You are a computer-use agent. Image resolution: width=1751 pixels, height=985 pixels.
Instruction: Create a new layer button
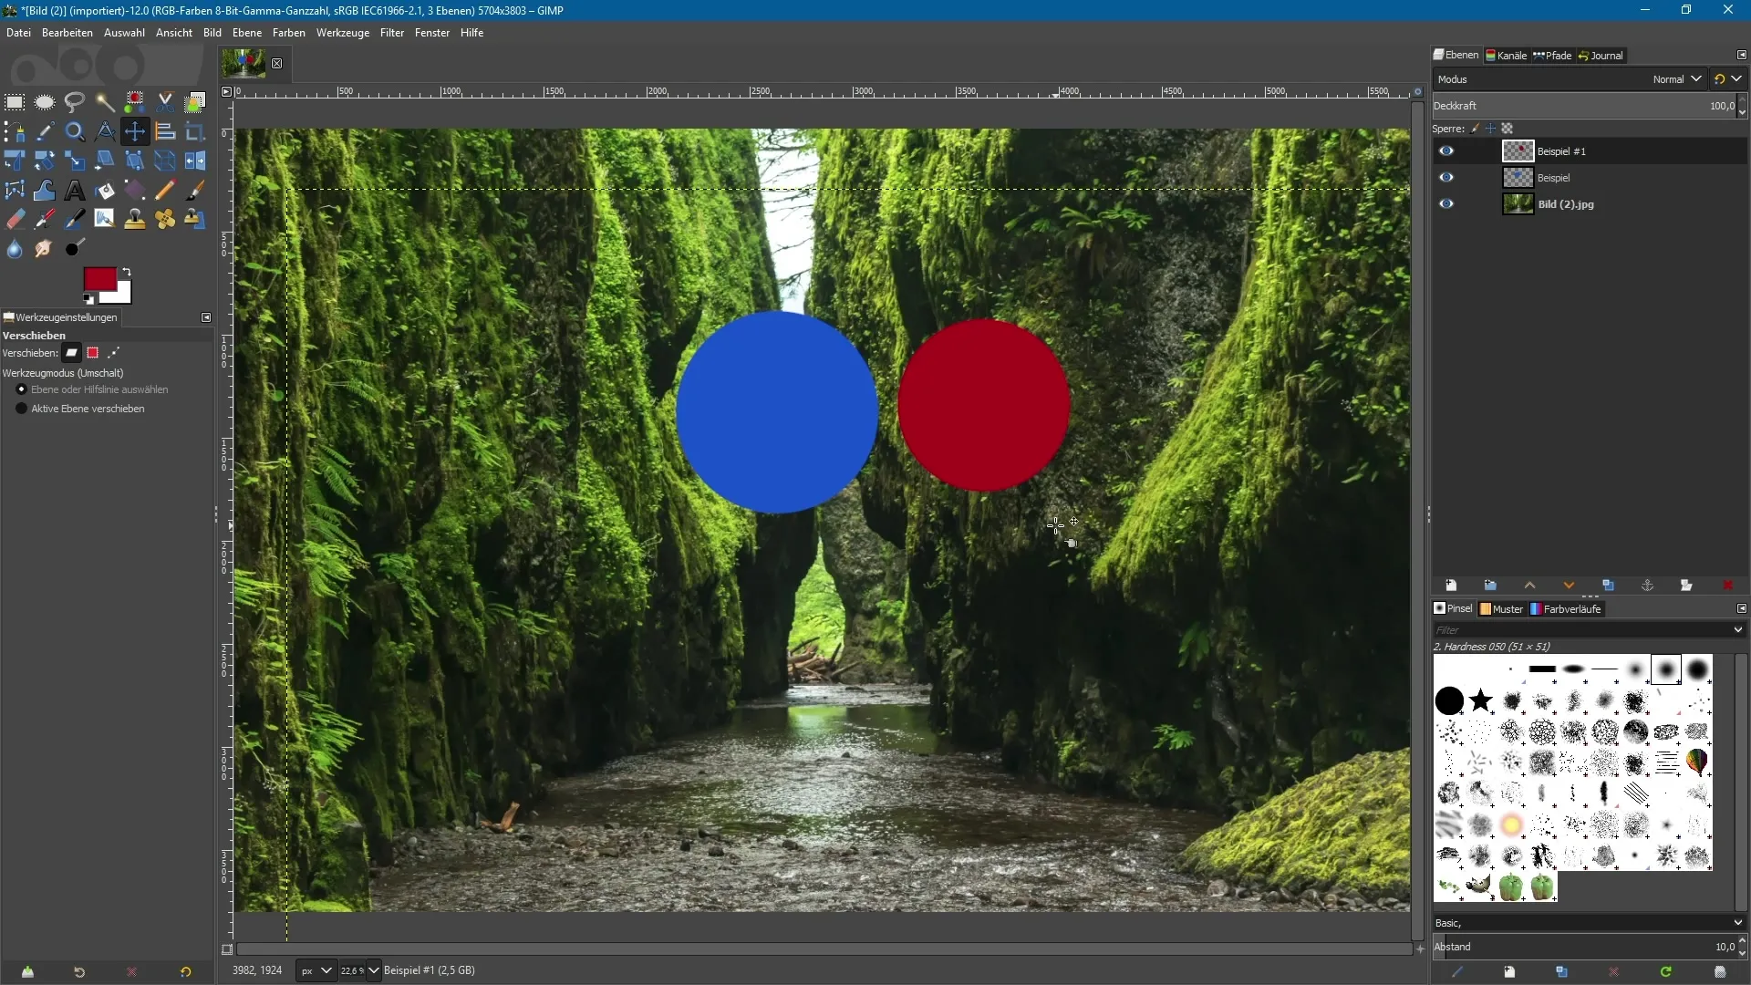point(1451,586)
